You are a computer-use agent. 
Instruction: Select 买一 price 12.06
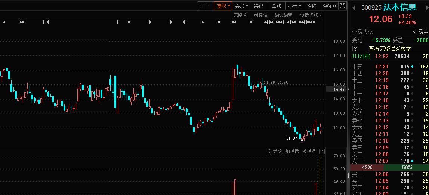(382, 174)
